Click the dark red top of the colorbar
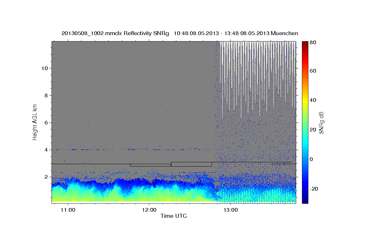 point(305,43)
